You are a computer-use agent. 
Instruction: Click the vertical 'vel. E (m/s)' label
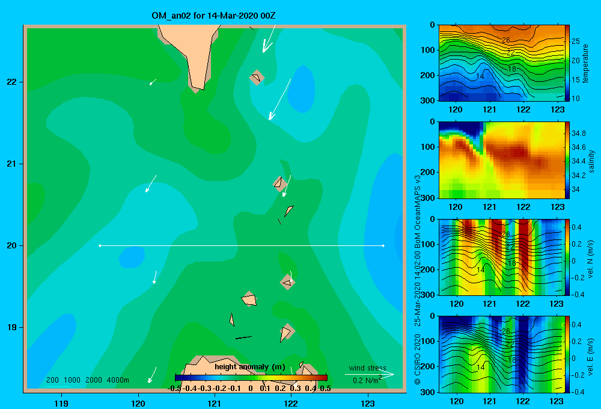(x=591, y=356)
